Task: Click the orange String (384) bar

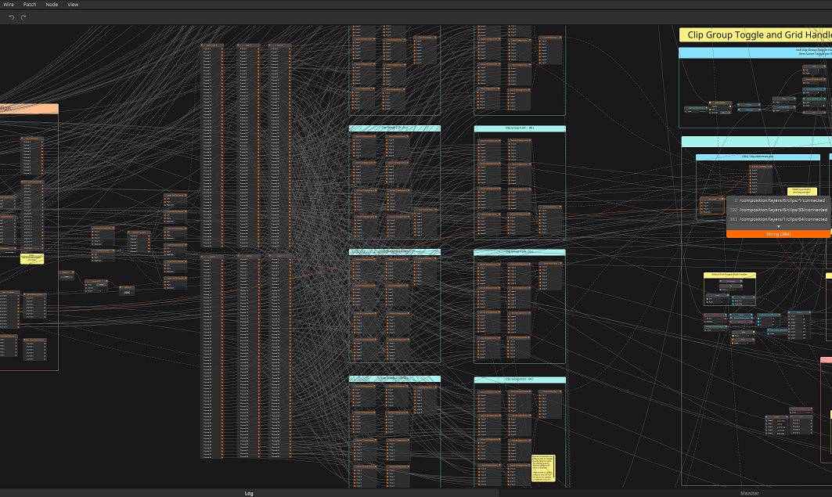Action: point(778,234)
